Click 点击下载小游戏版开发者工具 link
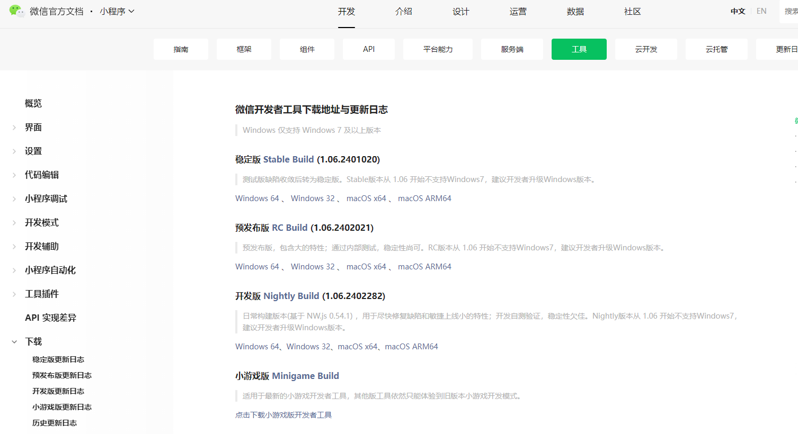This screenshot has height=434, width=798. tap(283, 415)
